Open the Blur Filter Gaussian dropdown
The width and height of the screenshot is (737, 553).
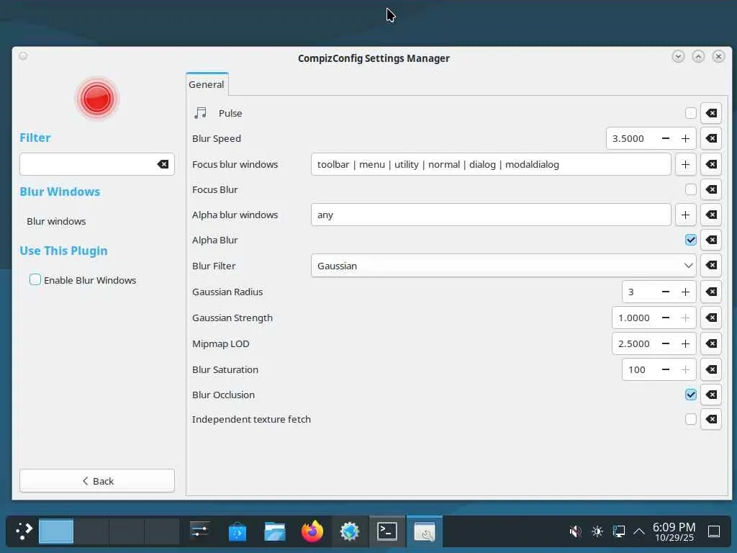pyautogui.click(x=503, y=266)
